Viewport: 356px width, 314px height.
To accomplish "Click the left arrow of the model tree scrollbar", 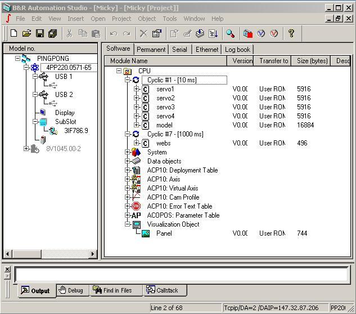I will [x=7, y=254].
